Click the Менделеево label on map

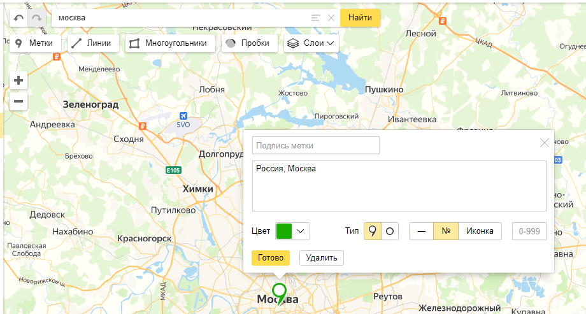coord(99,69)
